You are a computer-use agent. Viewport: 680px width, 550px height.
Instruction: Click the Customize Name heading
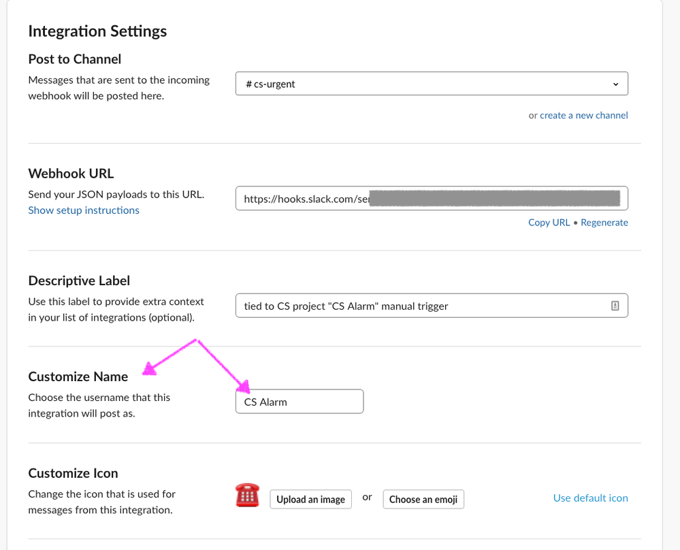(78, 377)
